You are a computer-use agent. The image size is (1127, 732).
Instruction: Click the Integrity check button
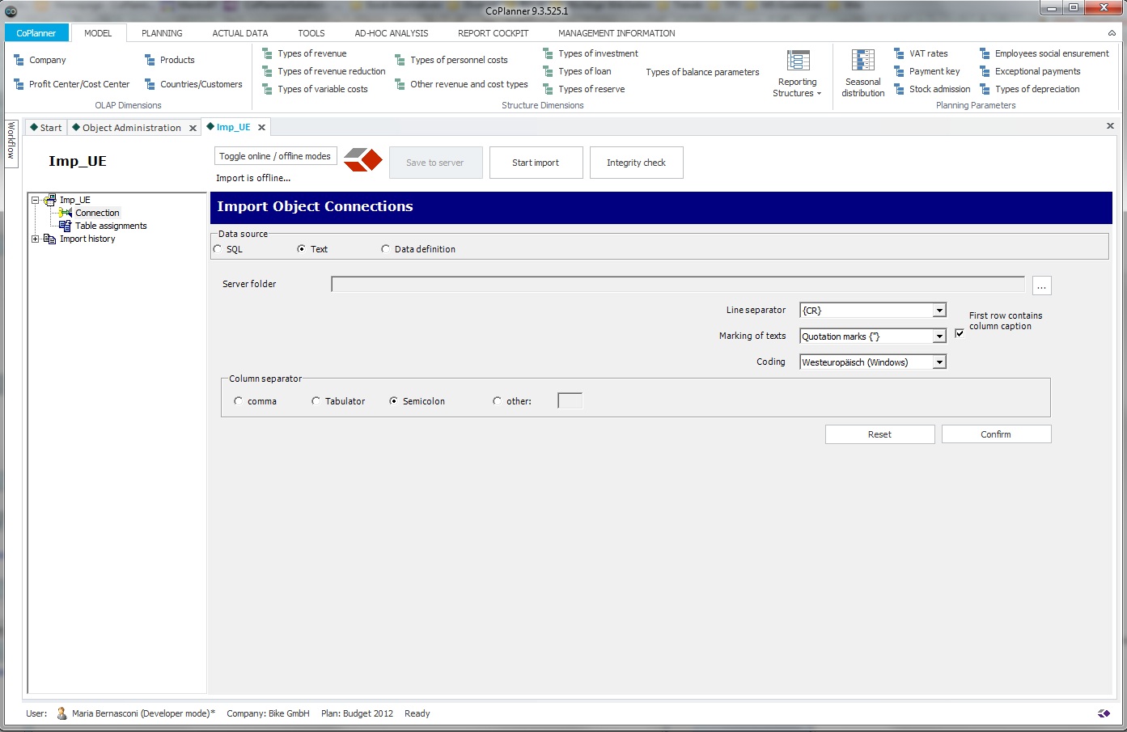pos(637,163)
